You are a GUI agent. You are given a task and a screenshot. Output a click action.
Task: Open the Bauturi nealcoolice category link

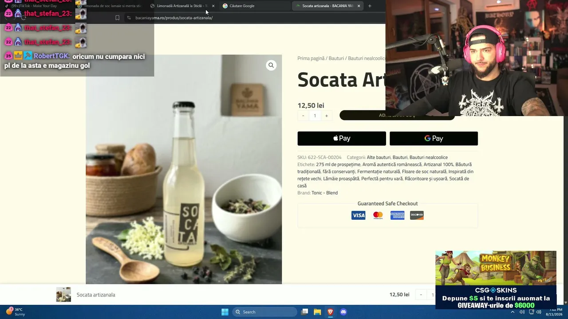[429, 157]
